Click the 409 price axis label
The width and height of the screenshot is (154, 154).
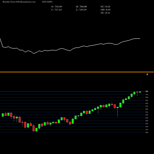pos(147,132)
